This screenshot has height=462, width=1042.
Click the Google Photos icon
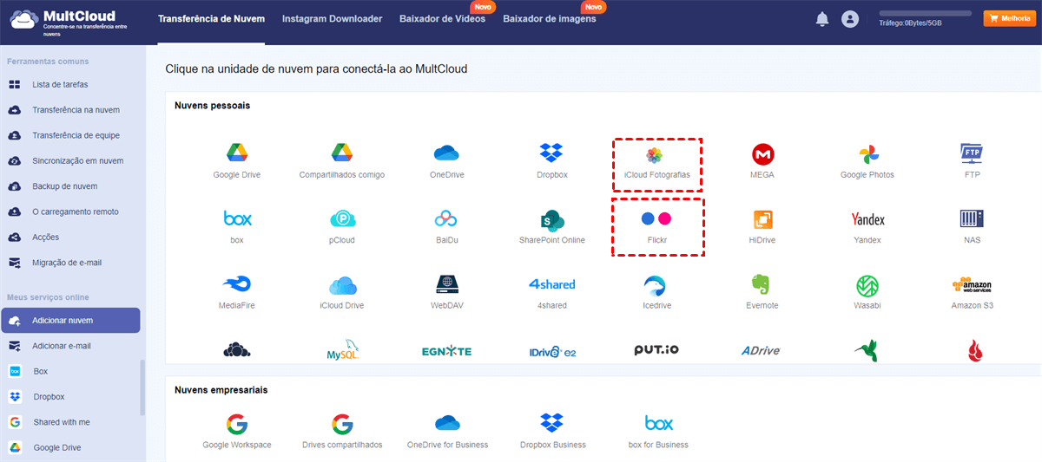[x=867, y=154]
